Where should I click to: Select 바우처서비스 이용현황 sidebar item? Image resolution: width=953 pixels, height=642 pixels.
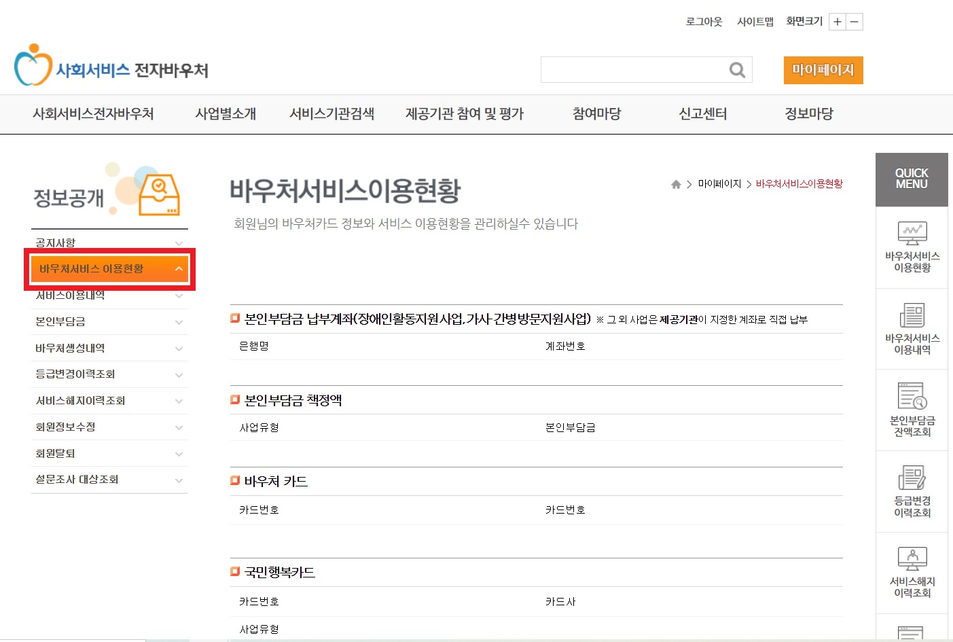click(109, 269)
